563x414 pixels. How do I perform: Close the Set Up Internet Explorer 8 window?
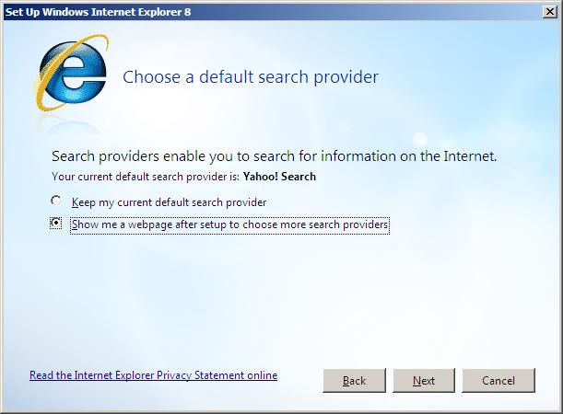(x=550, y=12)
